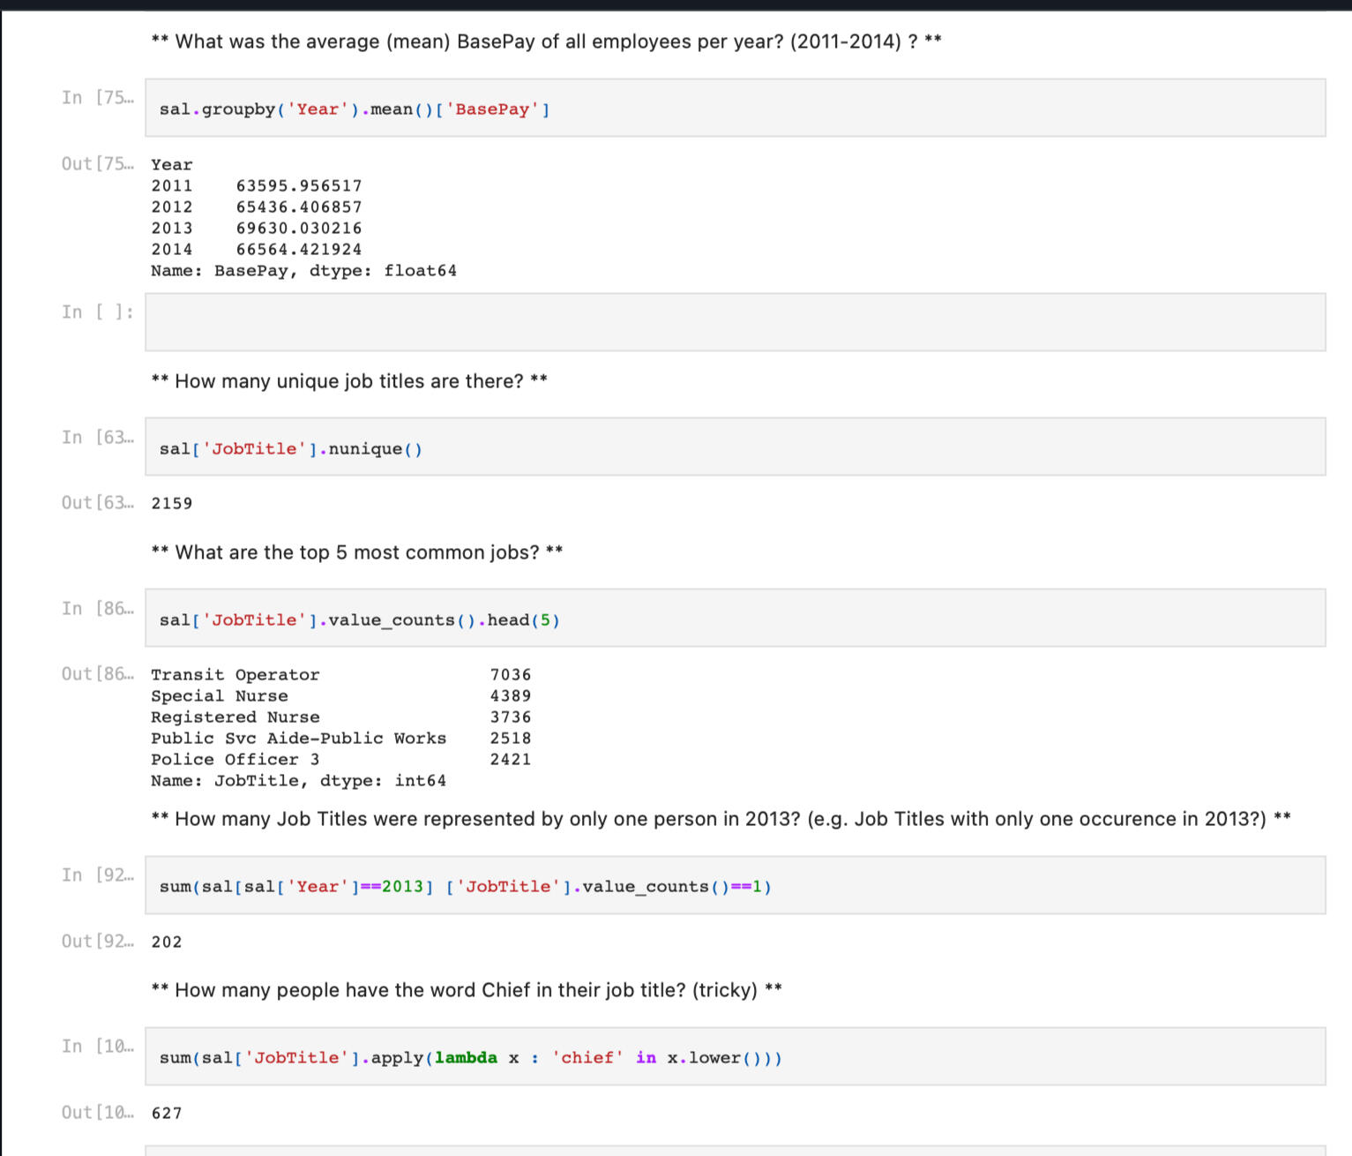Click the Year==2013 value_counts code cell
1352x1156 pixels.
pos(734,885)
